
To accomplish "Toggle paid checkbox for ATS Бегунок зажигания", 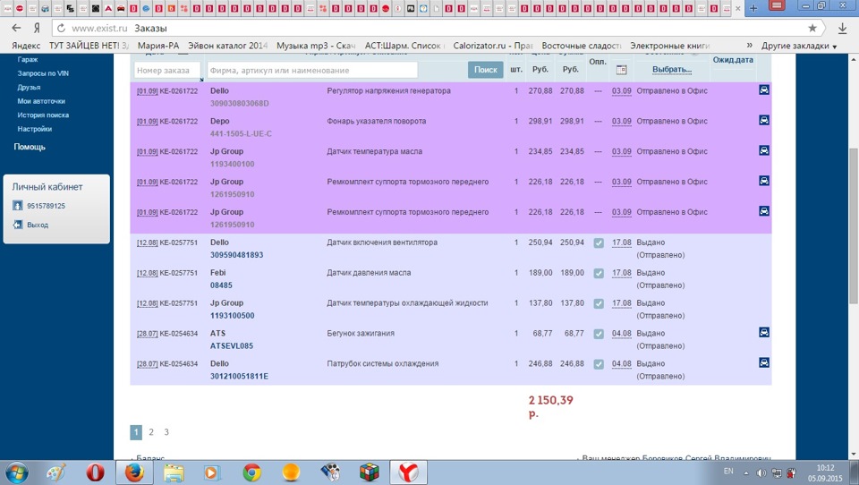I will (599, 334).
